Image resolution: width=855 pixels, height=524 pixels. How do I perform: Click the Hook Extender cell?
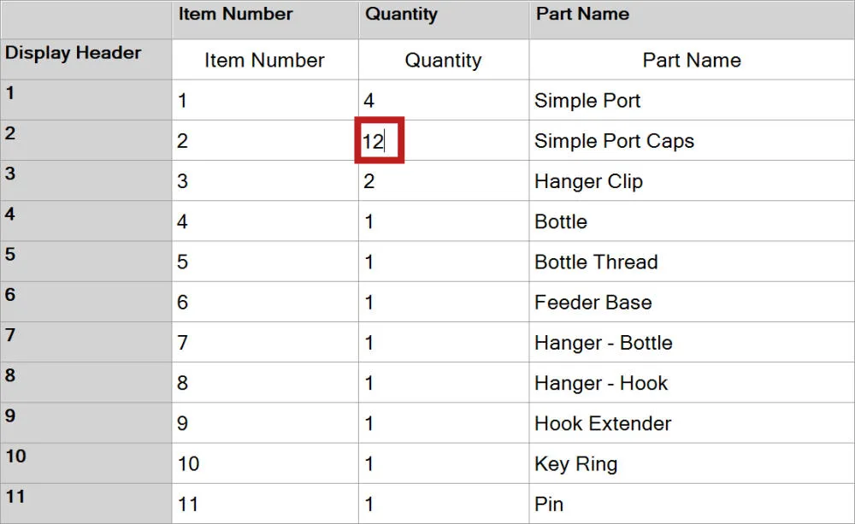click(692, 422)
